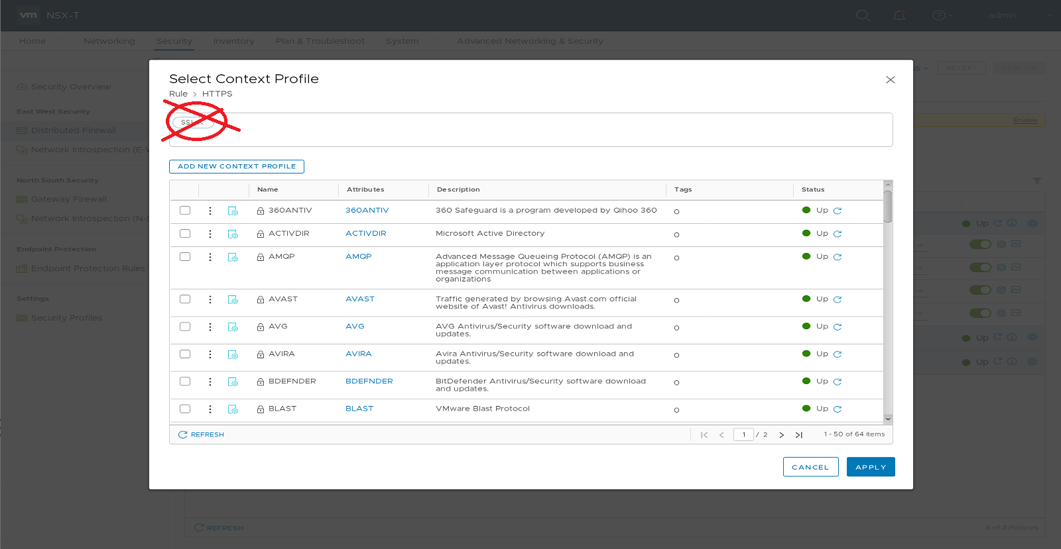Select the AVG context profile checkbox
This screenshot has height=549, width=1061.
185,326
